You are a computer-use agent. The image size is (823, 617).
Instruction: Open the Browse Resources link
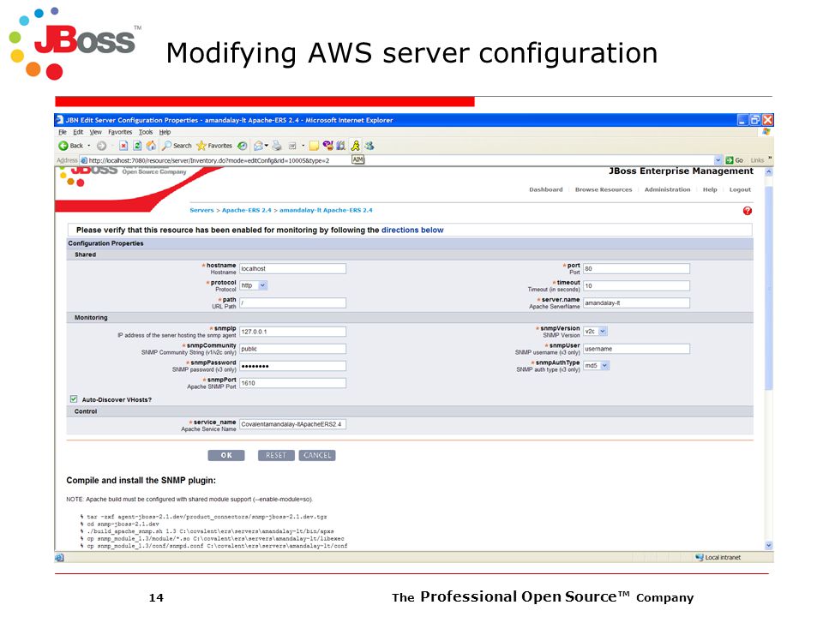[604, 189]
